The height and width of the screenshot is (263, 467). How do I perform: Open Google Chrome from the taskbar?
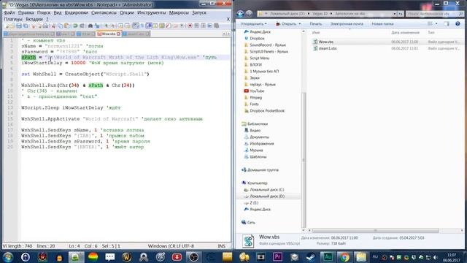click(344, 256)
